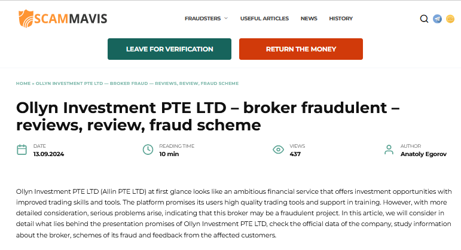The image size is (461, 250).
Task: Click the ScamMavis shield logo
Action: [26, 19]
